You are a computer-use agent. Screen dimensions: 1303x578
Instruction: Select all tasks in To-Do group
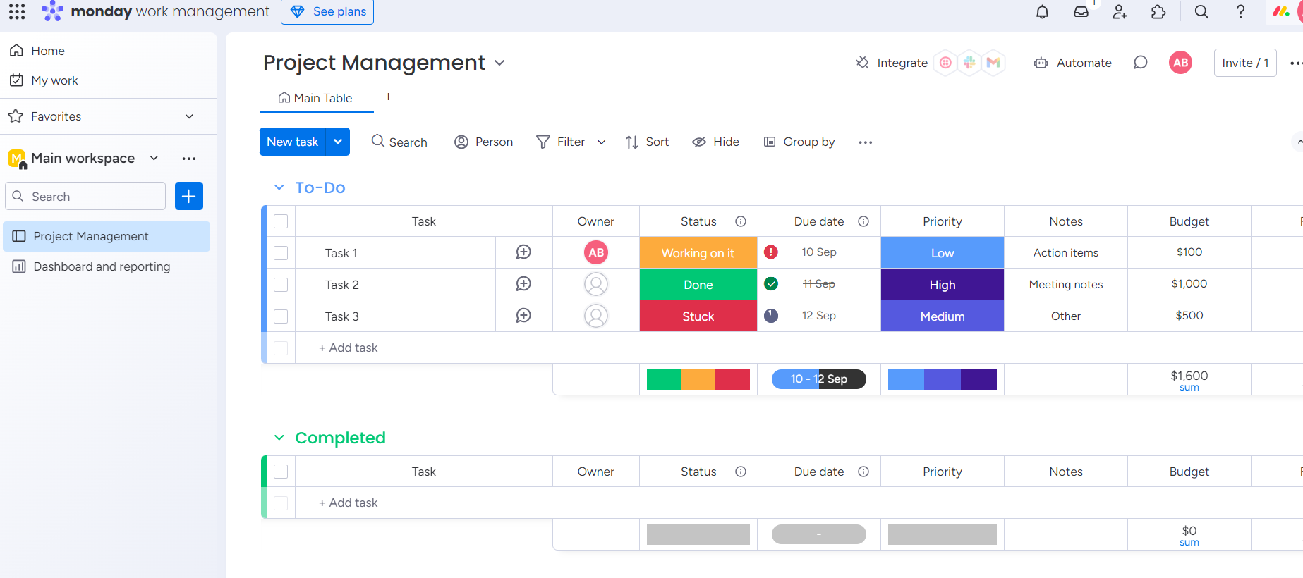click(281, 221)
